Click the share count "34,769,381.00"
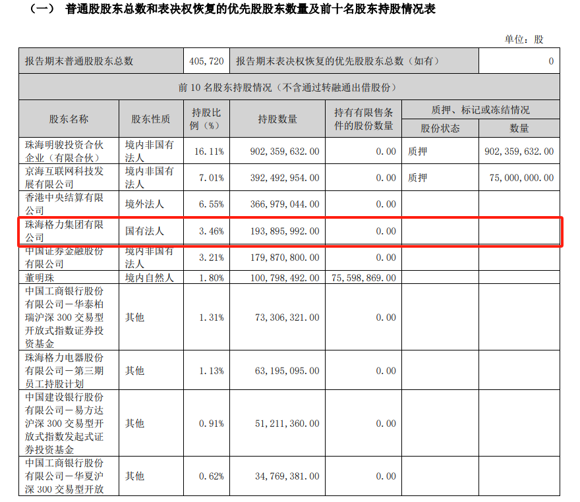The image size is (580, 502). [x=287, y=476]
